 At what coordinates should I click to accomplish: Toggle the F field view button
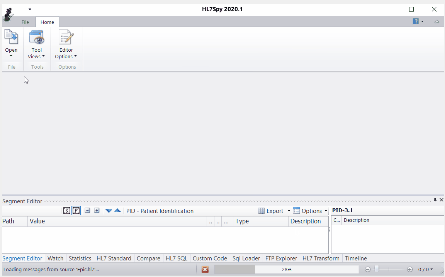click(x=76, y=211)
